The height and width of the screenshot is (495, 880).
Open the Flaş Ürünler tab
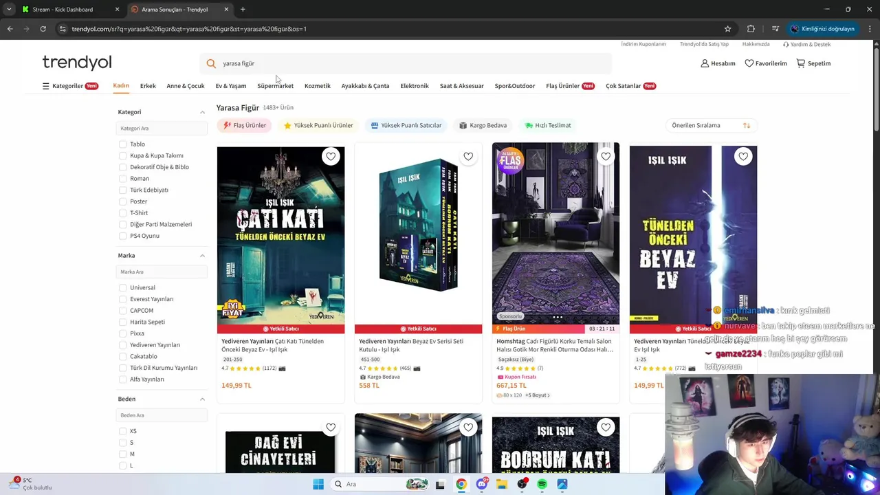(570, 86)
